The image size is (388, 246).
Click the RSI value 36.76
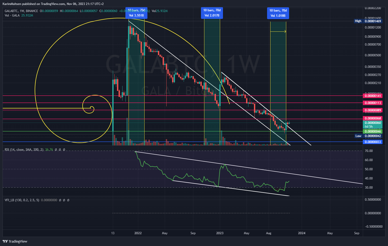click(49, 150)
